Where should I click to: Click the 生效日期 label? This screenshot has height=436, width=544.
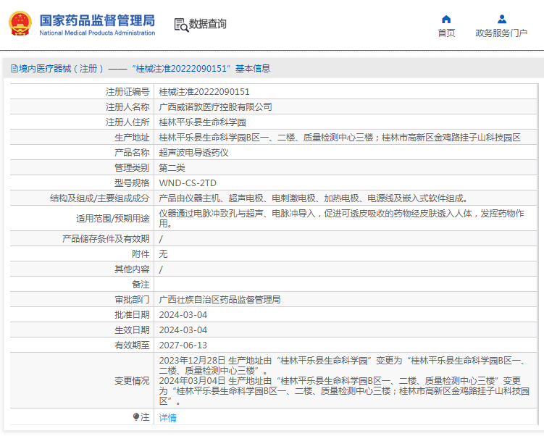(132, 330)
